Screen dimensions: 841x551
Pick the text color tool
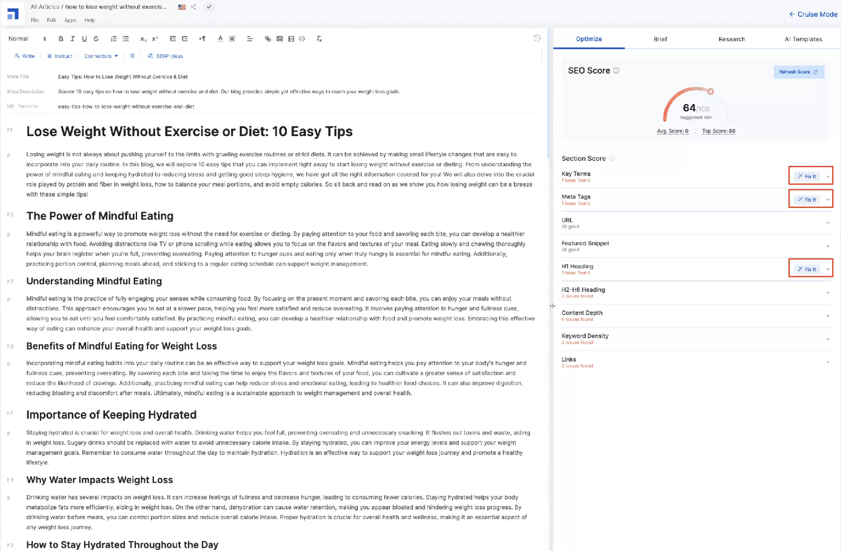(x=220, y=39)
